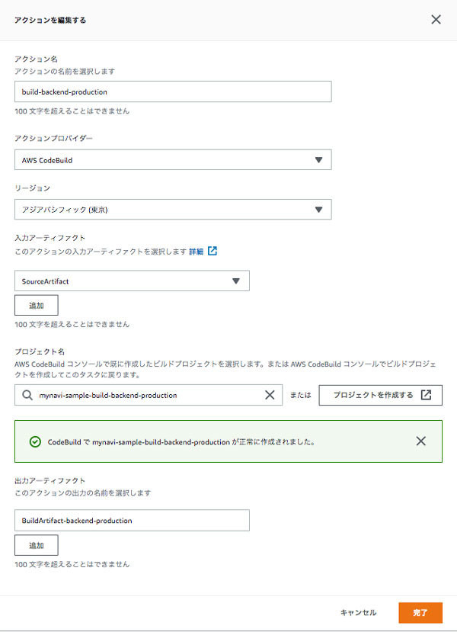457x632 pixels.
Task: Click the magnifier icon in project search
Action: coord(27,395)
